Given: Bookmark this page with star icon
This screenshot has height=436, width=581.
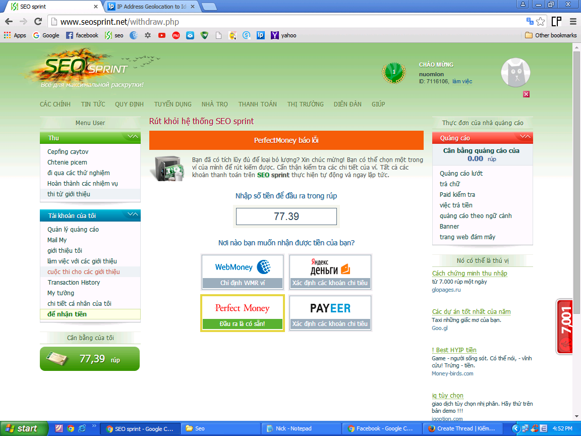Looking at the screenshot, I should [541, 22].
